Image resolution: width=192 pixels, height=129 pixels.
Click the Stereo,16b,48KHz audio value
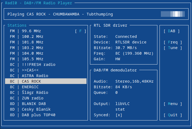(134, 82)
